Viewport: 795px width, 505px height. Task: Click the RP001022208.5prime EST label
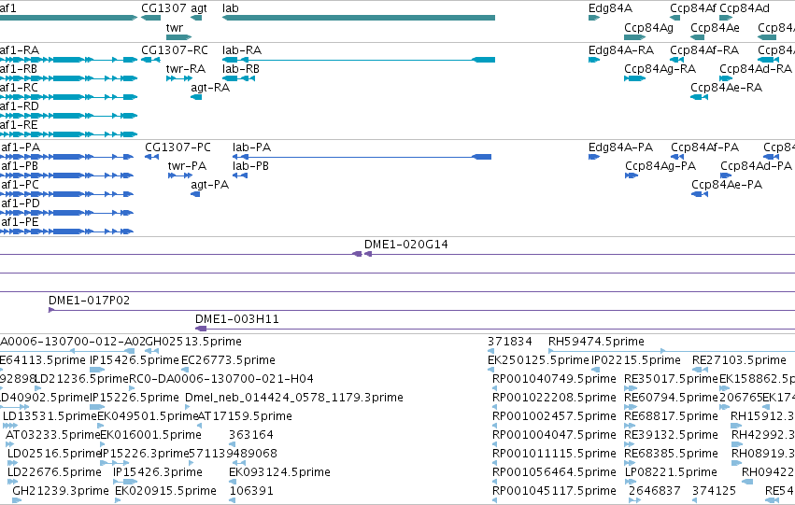(554, 398)
